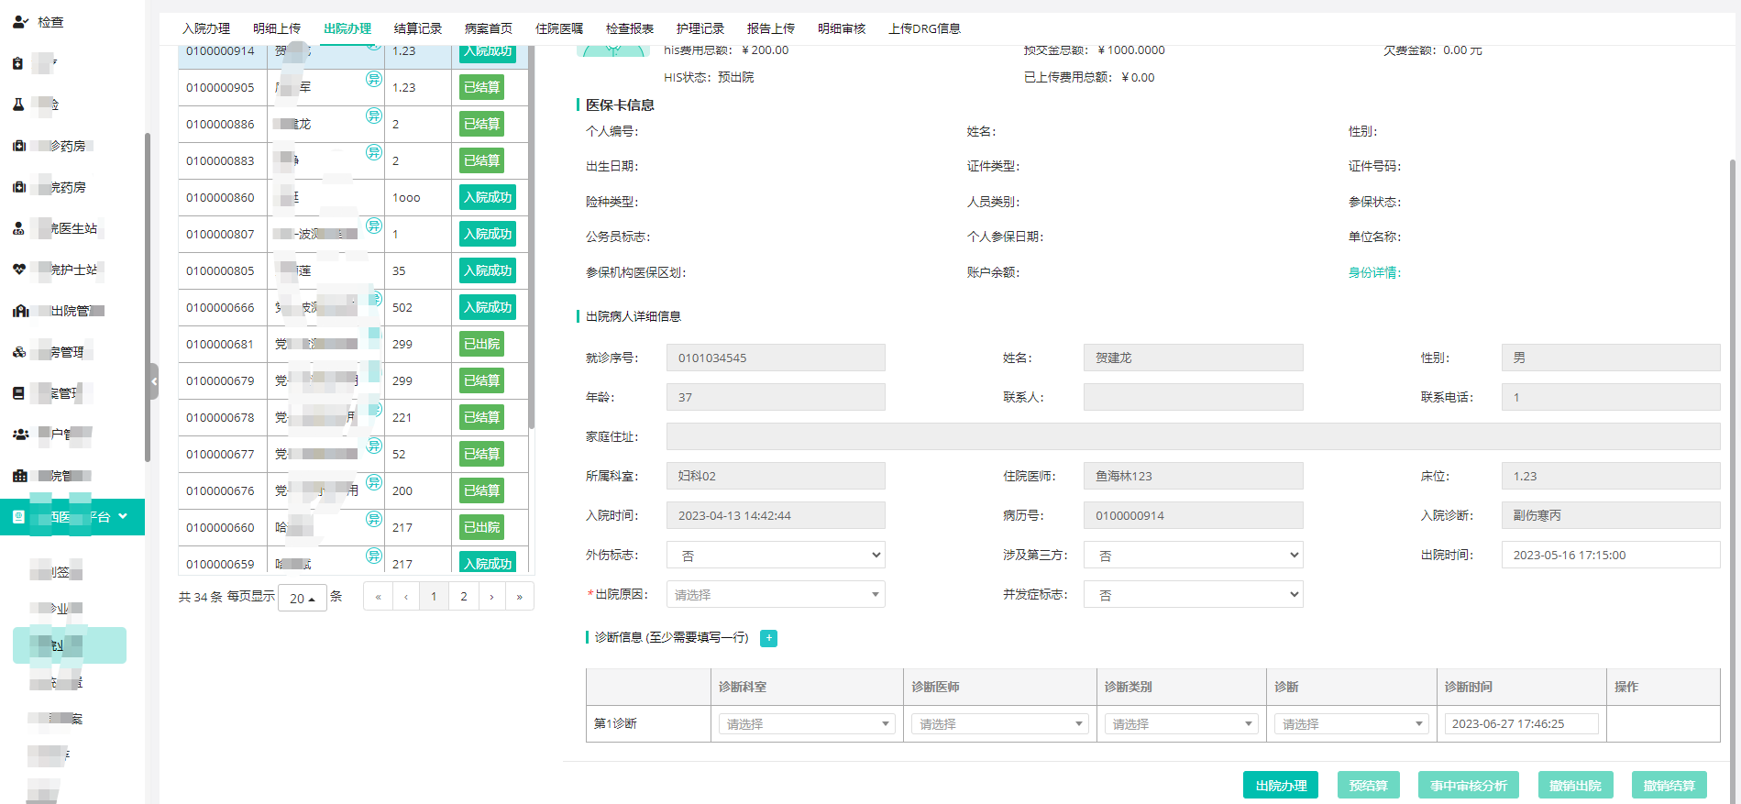
Task: Click the 出院时间 date field
Action: tap(1611, 556)
